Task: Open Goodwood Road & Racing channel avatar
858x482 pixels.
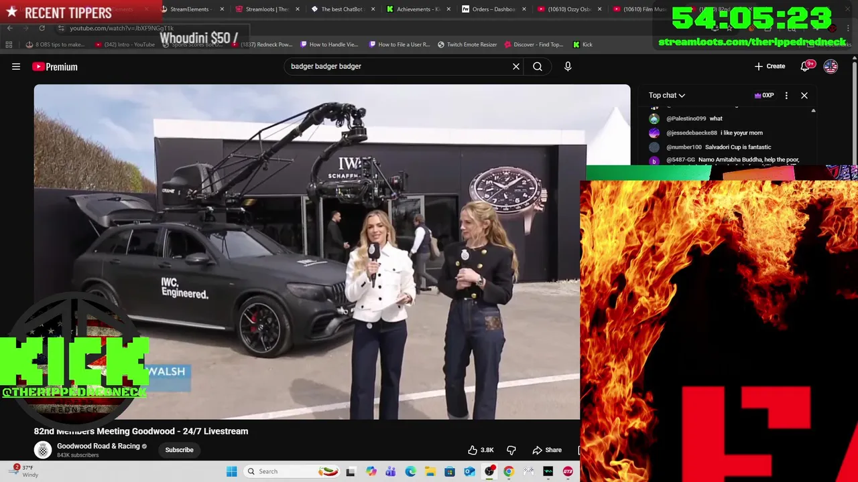Action: pos(43,450)
